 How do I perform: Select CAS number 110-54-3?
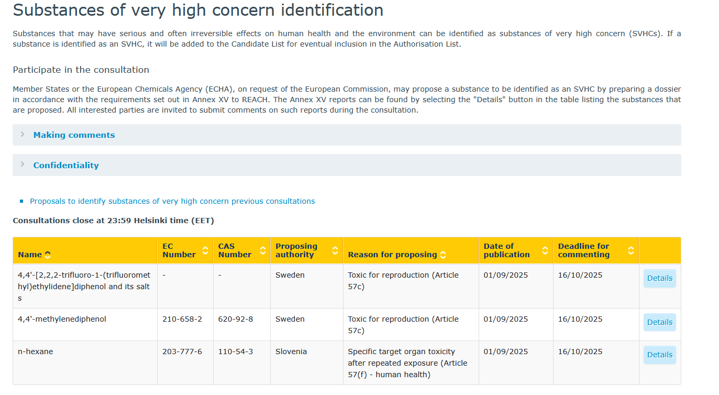(236, 352)
